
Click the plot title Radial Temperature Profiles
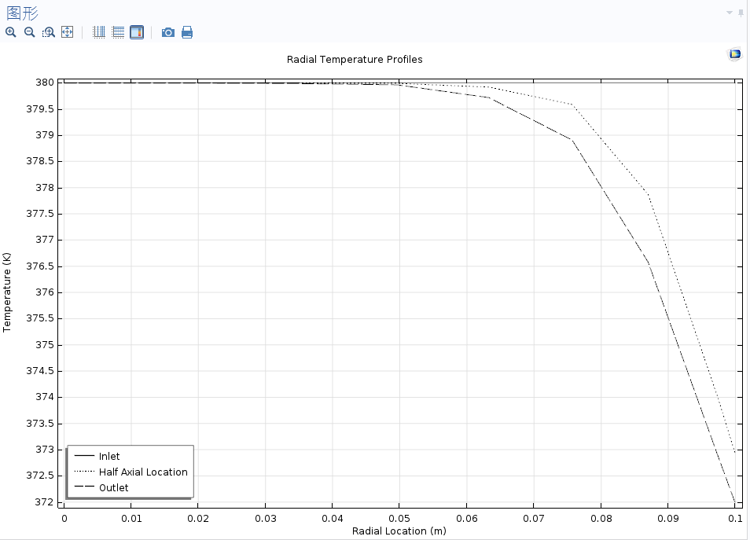coord(355,59)
